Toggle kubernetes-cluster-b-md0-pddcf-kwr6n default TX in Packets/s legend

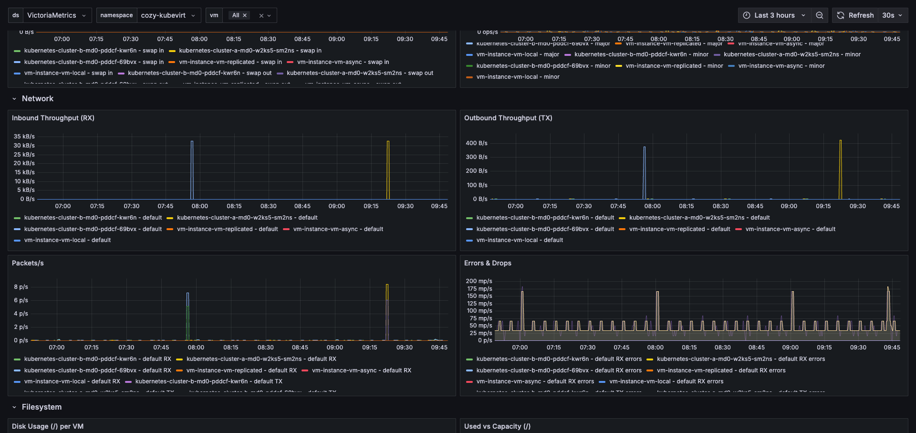(x=208, y=381)
